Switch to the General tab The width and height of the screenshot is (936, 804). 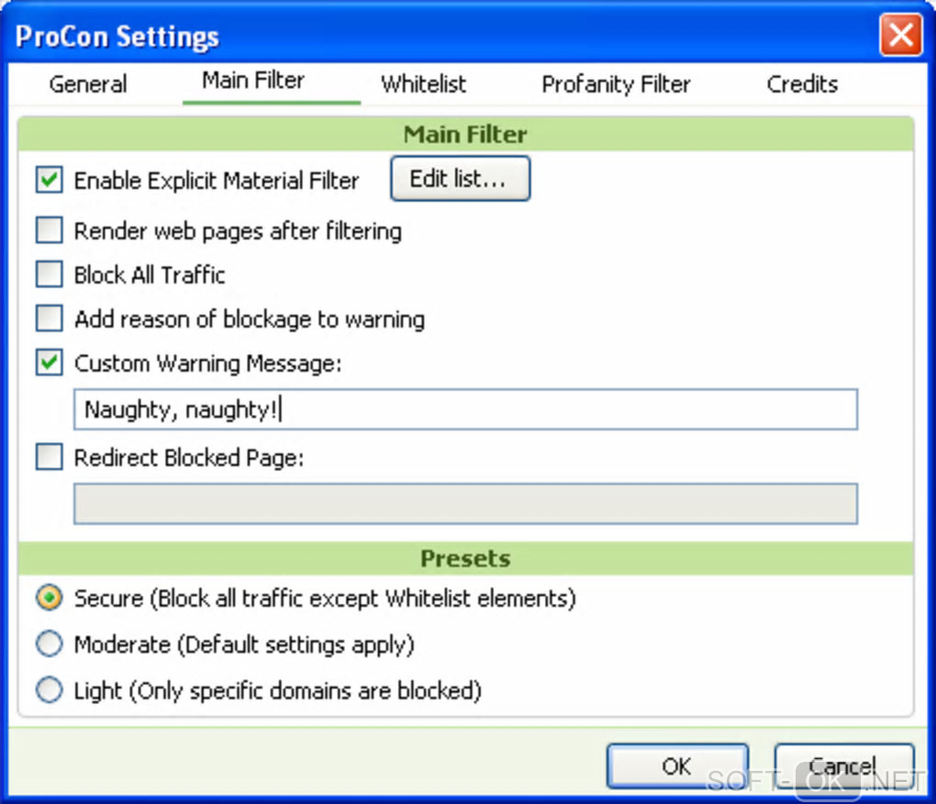tap(88, 84)
